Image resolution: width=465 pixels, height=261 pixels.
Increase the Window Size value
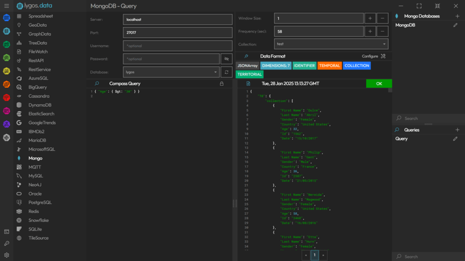(x=370, y=18)
